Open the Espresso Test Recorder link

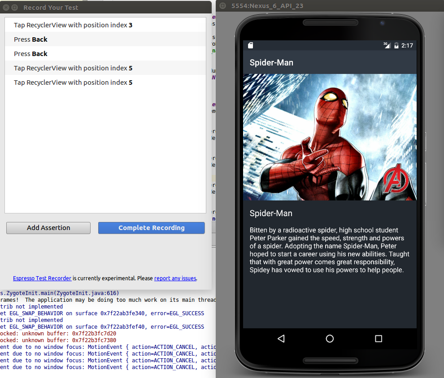[42, 278]
